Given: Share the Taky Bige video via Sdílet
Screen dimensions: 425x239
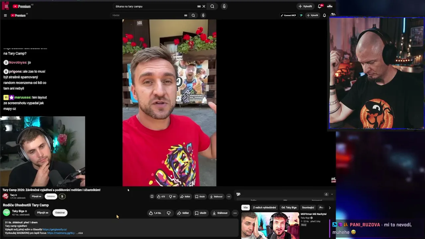Looking at the screenshot, I should pyautogui.click(x=183, y=213).
